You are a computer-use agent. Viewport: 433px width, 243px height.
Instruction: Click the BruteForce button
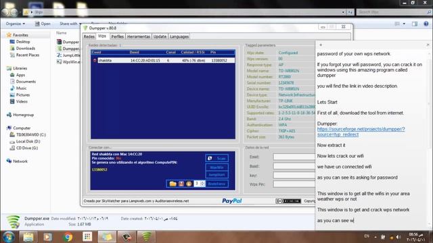[x=217, y=184]
